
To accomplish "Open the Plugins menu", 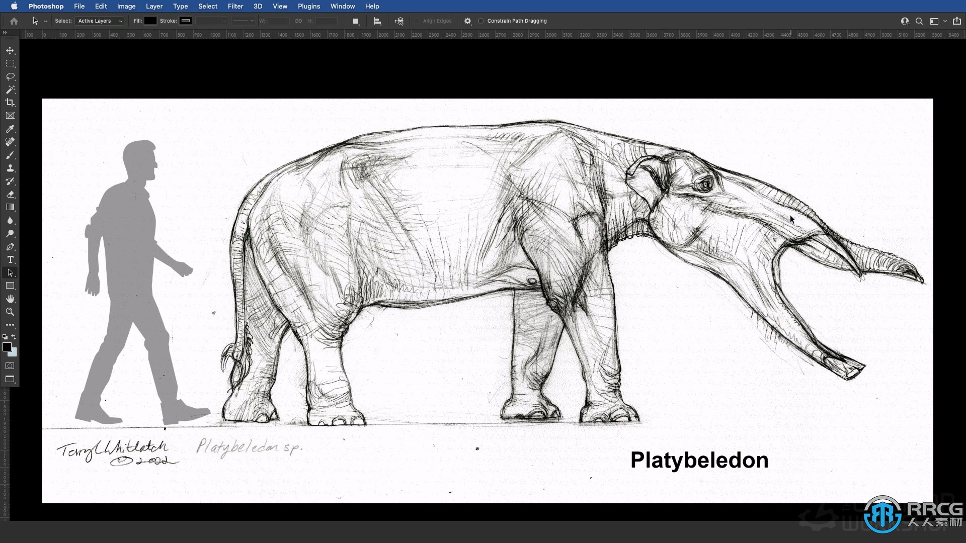I will point(309,6).
